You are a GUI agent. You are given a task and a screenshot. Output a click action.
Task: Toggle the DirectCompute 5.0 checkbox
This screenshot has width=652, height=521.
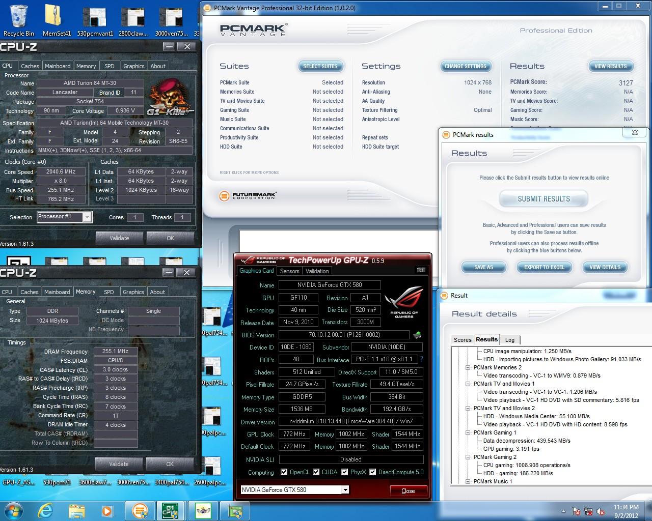click(373, 472)
